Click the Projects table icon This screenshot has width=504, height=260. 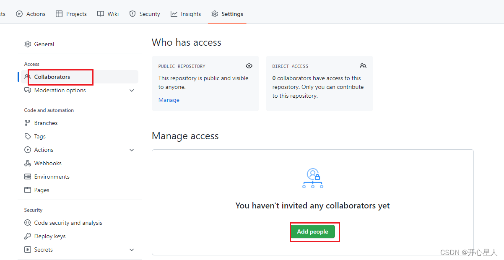59,14
